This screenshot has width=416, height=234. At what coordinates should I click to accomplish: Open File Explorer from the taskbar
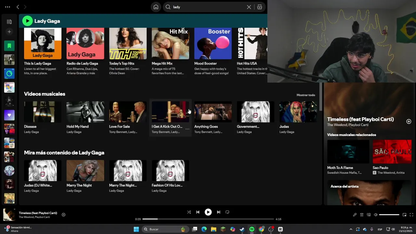coord(214,229)
